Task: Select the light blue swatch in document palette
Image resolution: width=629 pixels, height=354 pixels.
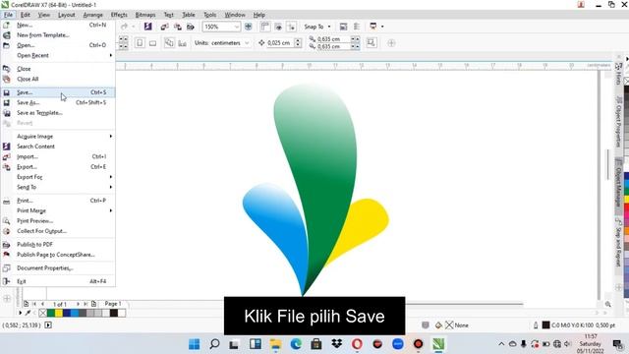Action: [75, 313]
